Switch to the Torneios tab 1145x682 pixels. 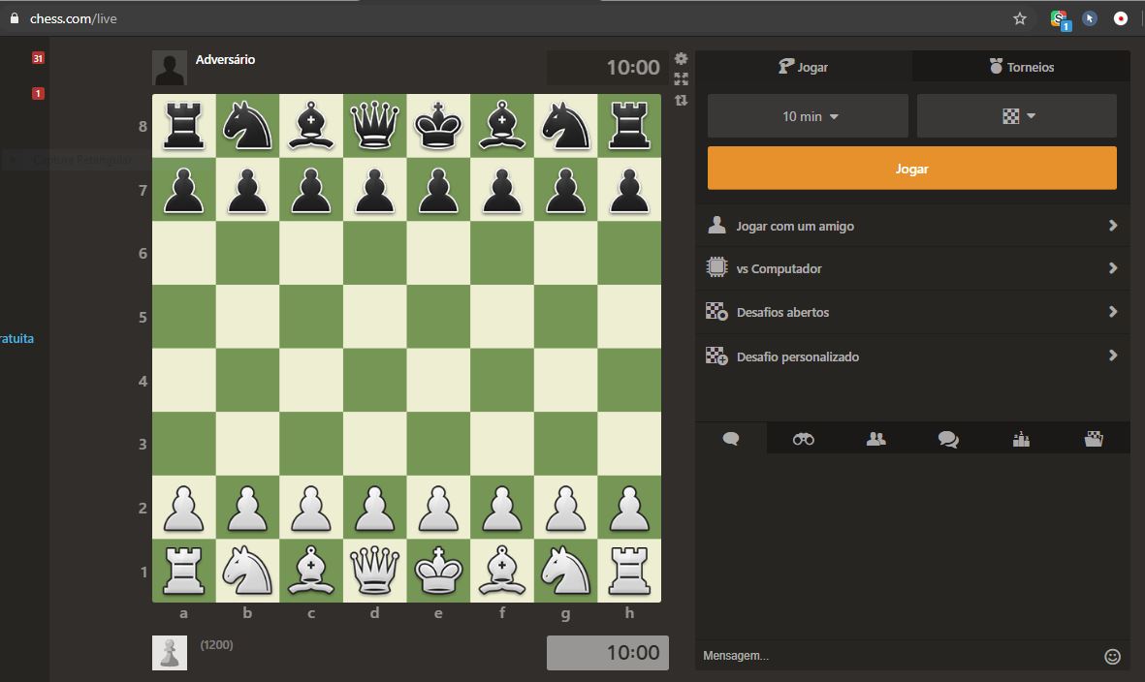click(1020, 67)
